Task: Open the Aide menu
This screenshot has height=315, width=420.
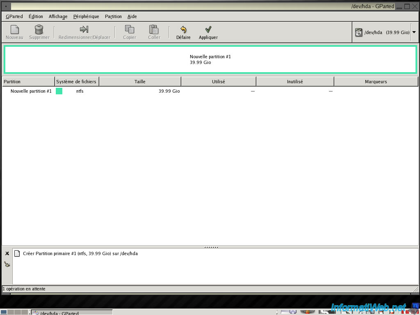Action: [132, 16]
